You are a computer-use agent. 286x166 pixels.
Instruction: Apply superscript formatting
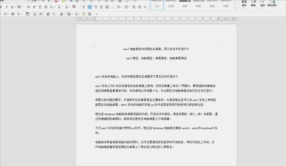tap(34, 7)
